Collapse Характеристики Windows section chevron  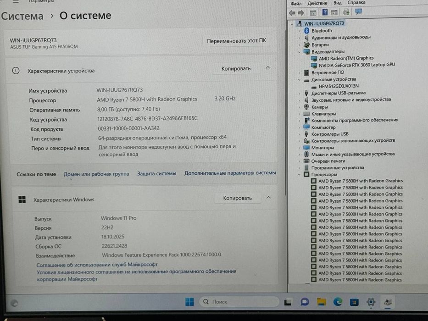coord(269,197)
